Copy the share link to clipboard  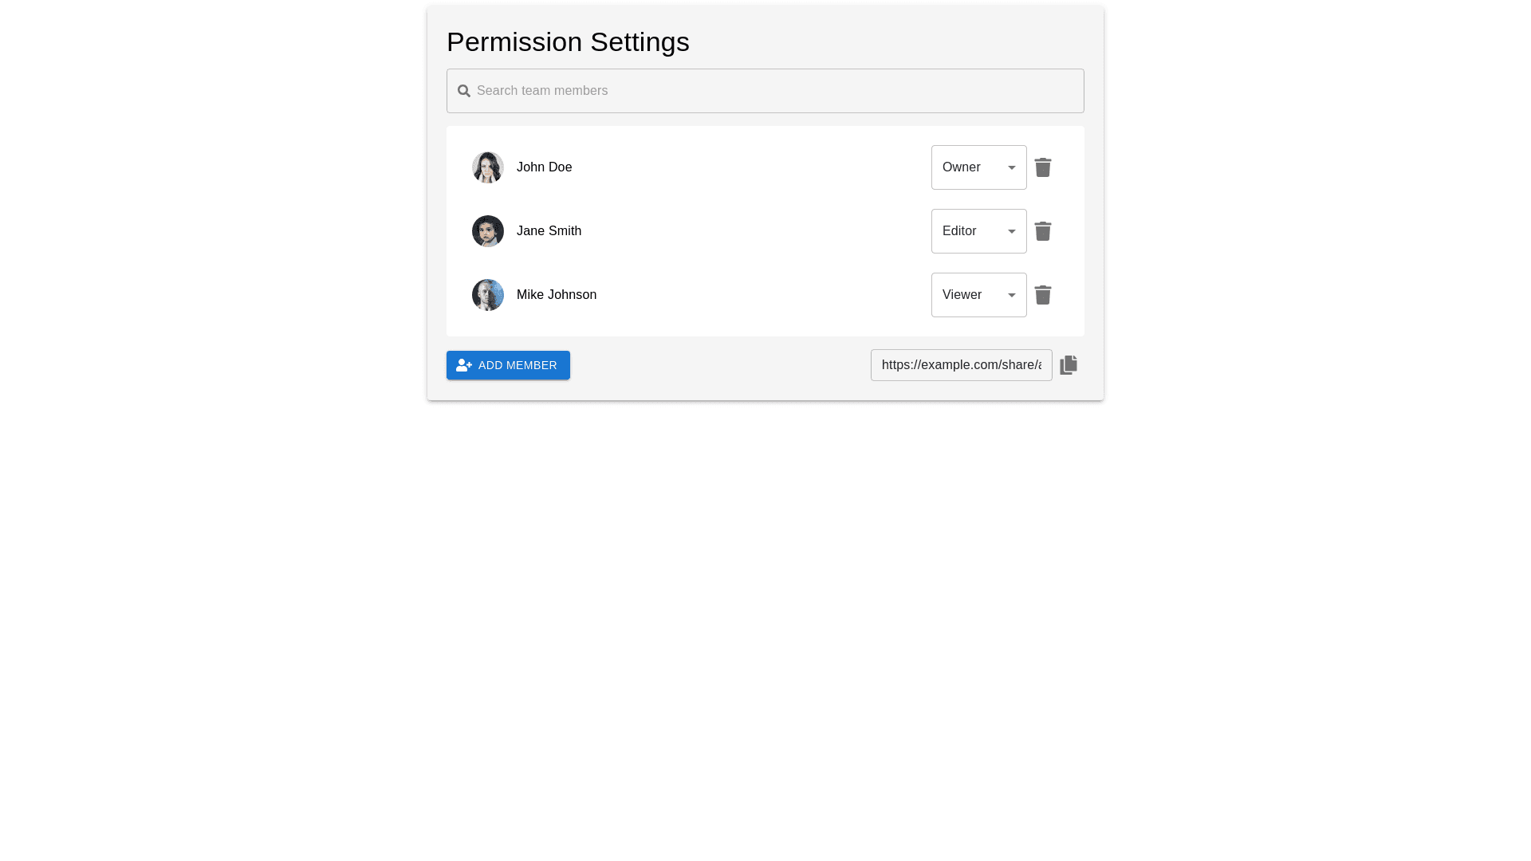pos(1069,365)
